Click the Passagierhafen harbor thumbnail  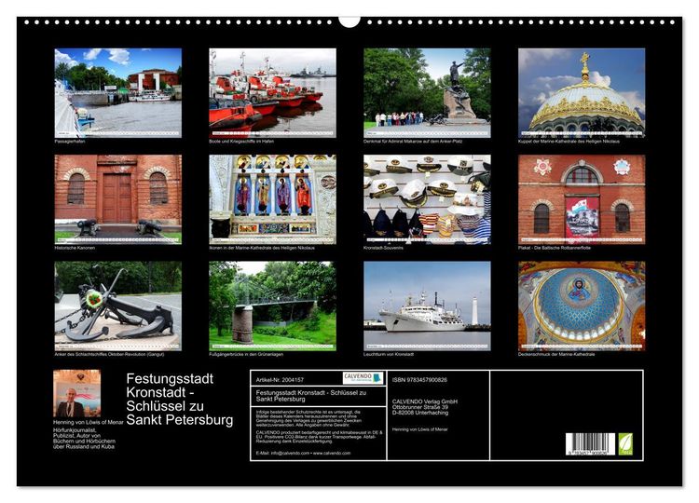point(118,92)
